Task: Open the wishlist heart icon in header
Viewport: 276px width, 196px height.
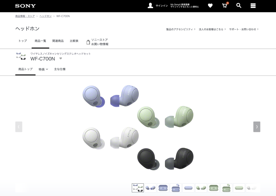Action: tap(210, 6)
